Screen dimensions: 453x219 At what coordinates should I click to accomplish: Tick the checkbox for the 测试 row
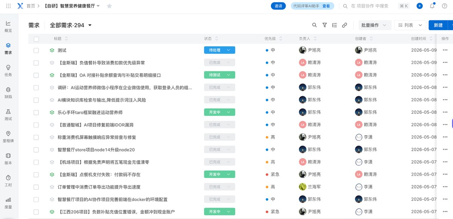coord(36,50)
